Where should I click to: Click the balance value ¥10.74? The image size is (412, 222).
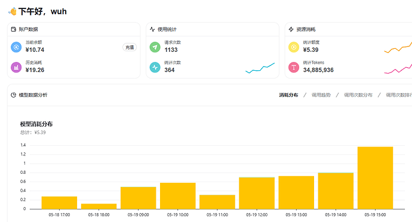pos(35,50)
